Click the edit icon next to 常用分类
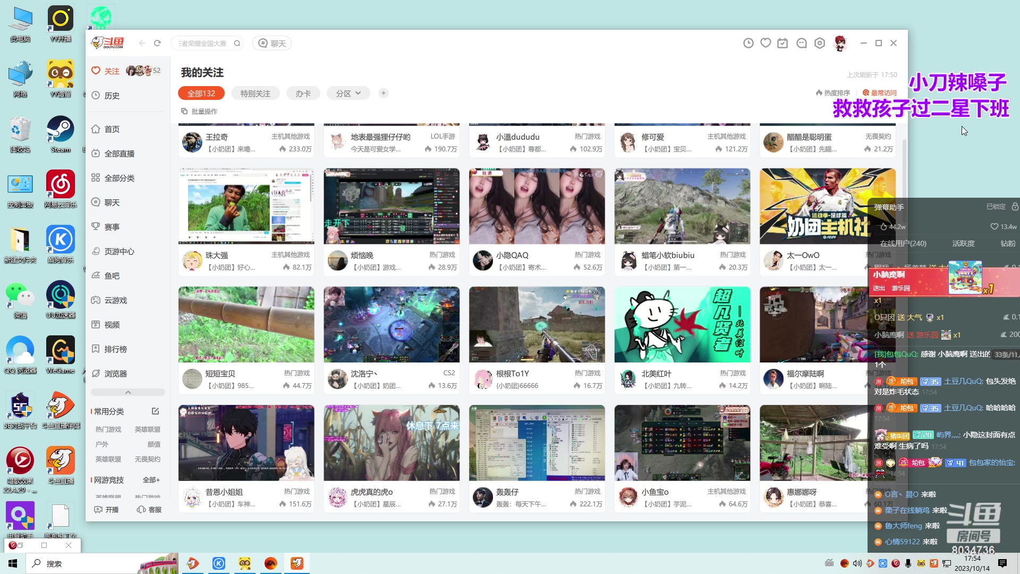Screen dimensions: 1020x574 155,411
